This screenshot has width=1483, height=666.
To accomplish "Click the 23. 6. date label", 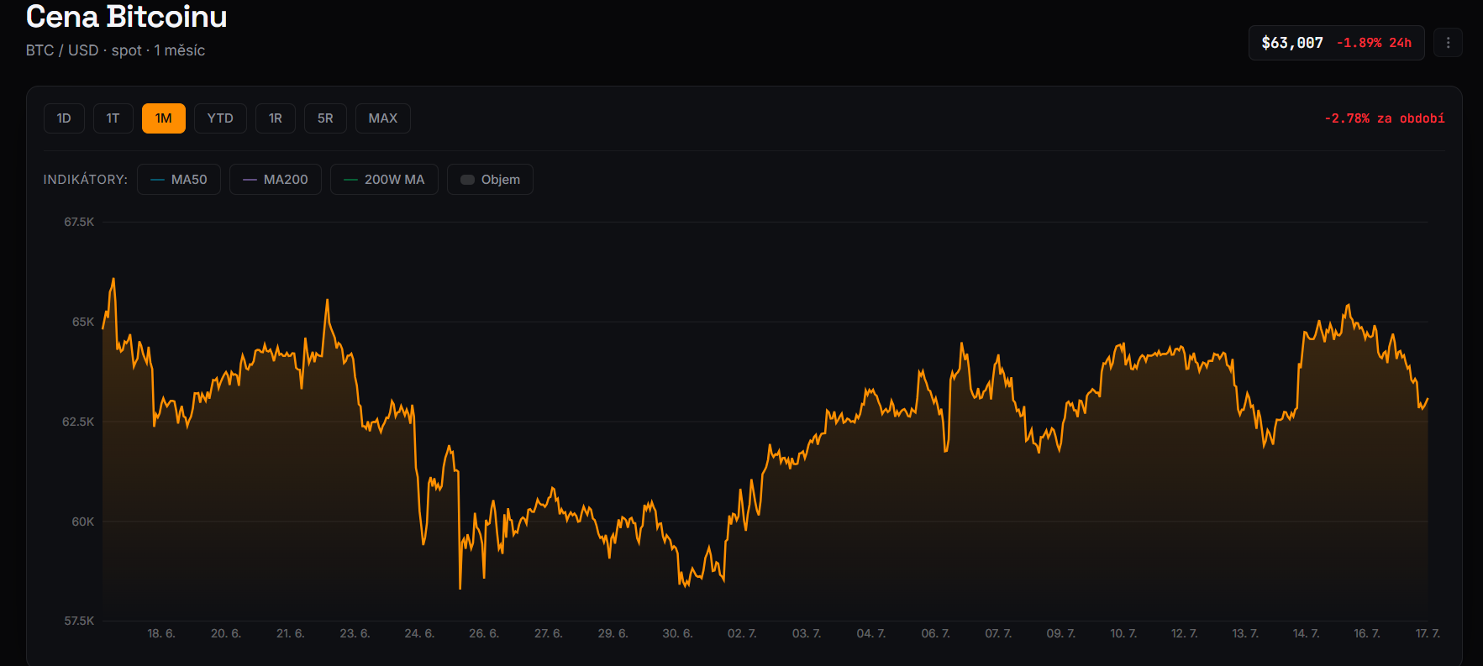I will 355,633.
